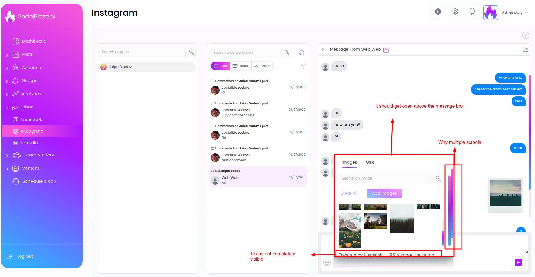Open LinkedIn inbox in sidebar

pos(42,143)
